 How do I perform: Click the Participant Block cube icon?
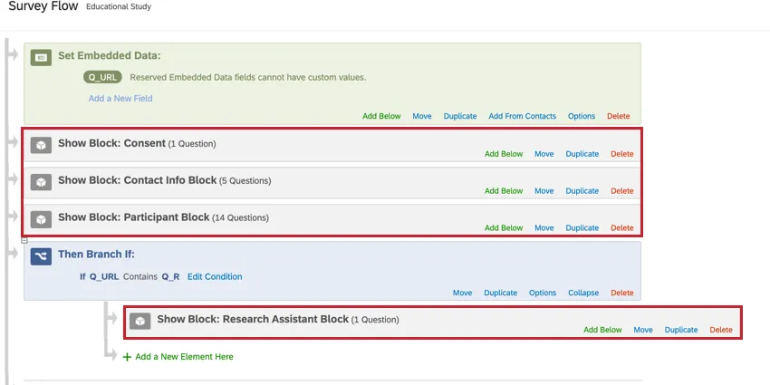coord(41,219)
